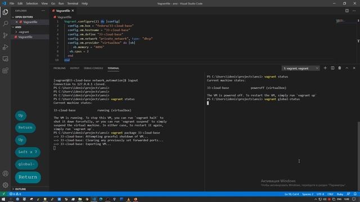
Task: Close the terminal panel
Action: (354, 68)
